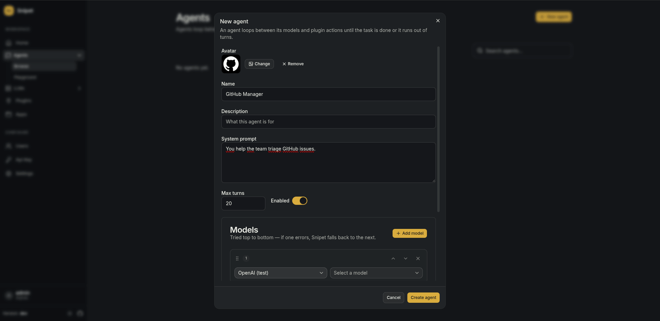Click the Max turns field showing 20
The height and width of the screenshot is (321, 660).
pos(243,203)
